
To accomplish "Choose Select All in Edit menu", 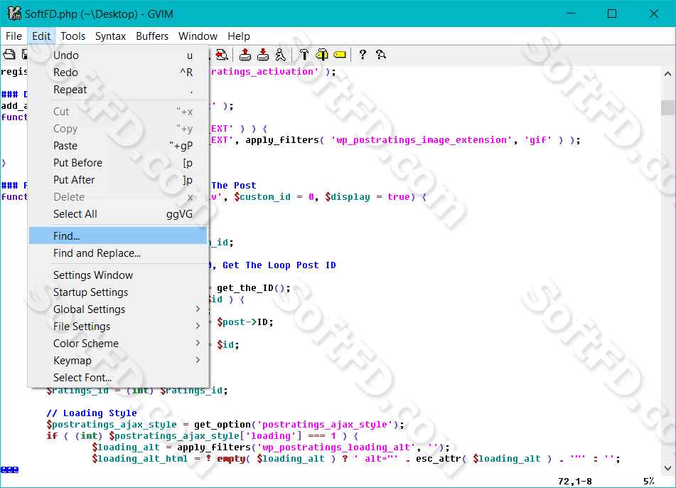I will 118,214.
